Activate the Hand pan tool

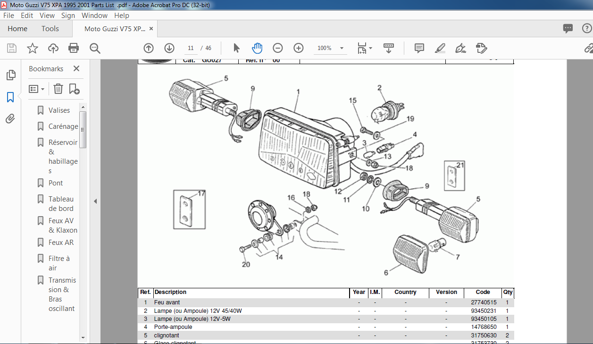coord(257,48)
